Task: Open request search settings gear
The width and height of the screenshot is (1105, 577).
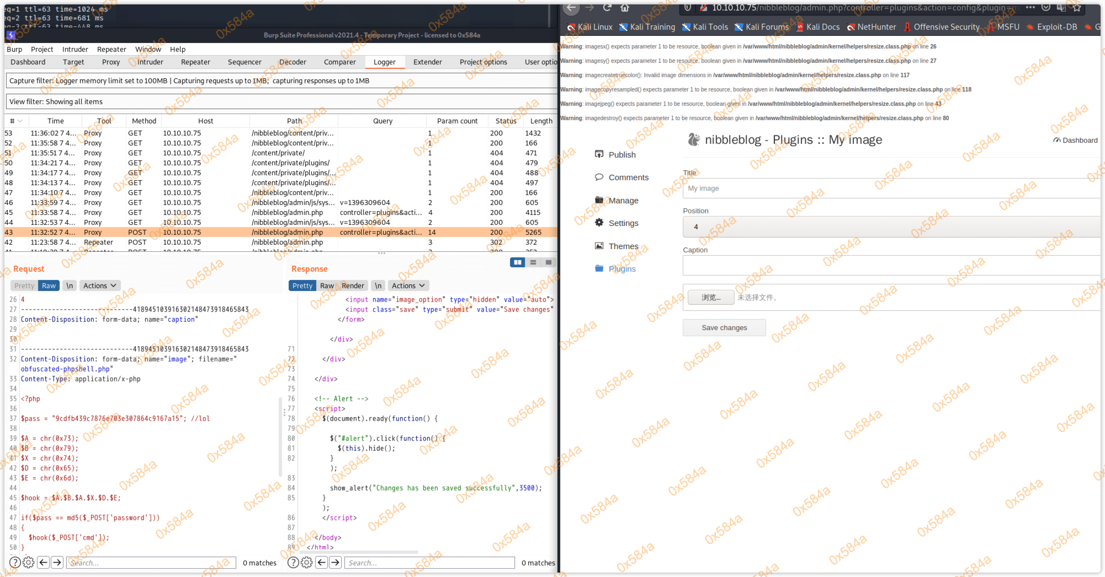Action: click(x=28, y=562)
